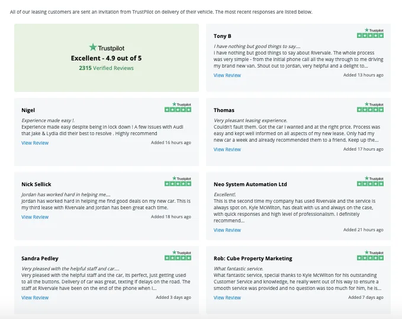Open Neo System Automation Ltd's View Review link

(227, 230)
